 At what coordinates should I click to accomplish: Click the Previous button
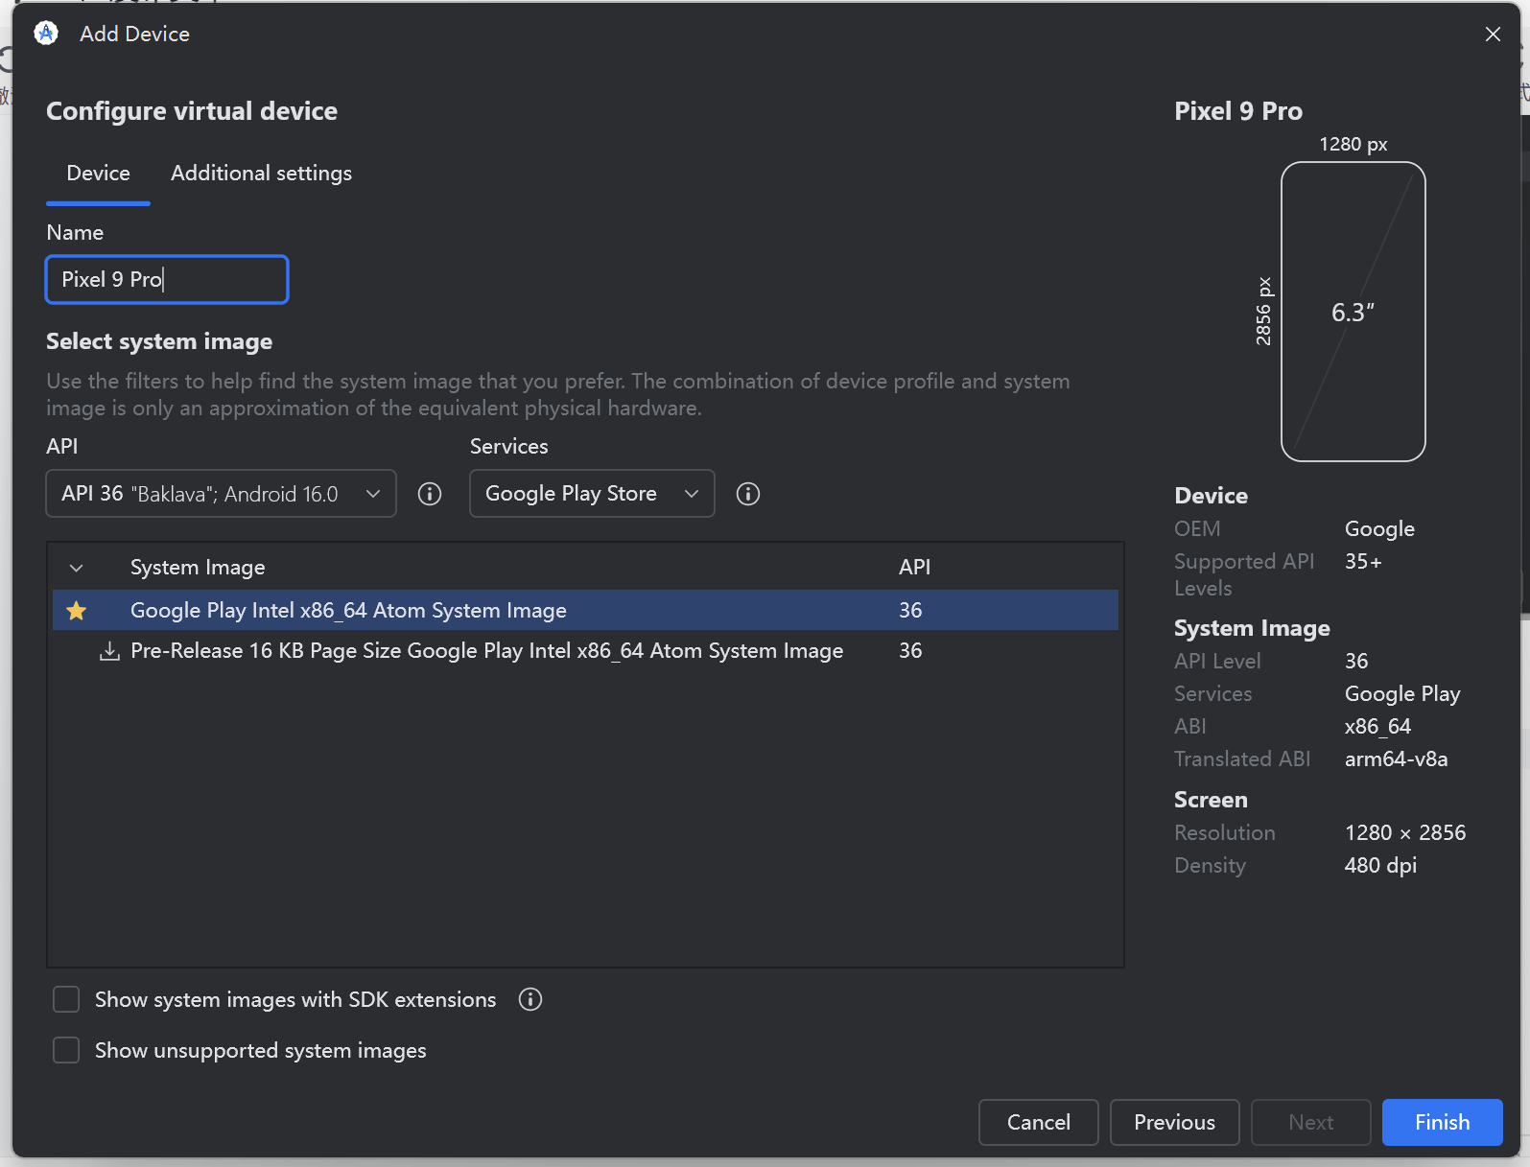click(x=1174, y=1122)
